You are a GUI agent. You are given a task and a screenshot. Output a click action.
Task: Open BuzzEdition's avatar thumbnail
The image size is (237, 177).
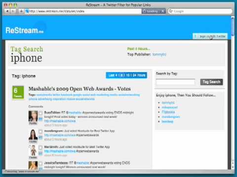click(x=33, y=116)
